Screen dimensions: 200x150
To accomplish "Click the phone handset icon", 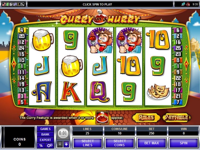I will (23, 4).
